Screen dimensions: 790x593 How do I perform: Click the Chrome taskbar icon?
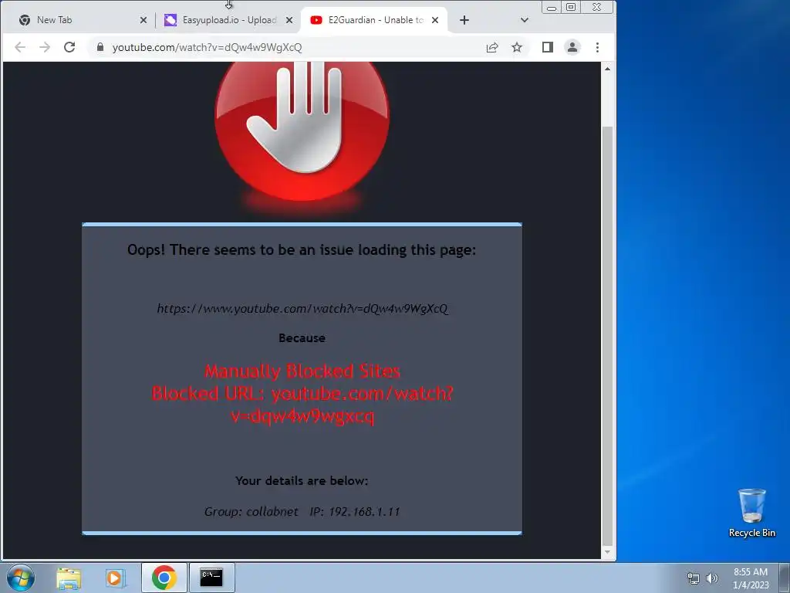click(x=164, y=578)
